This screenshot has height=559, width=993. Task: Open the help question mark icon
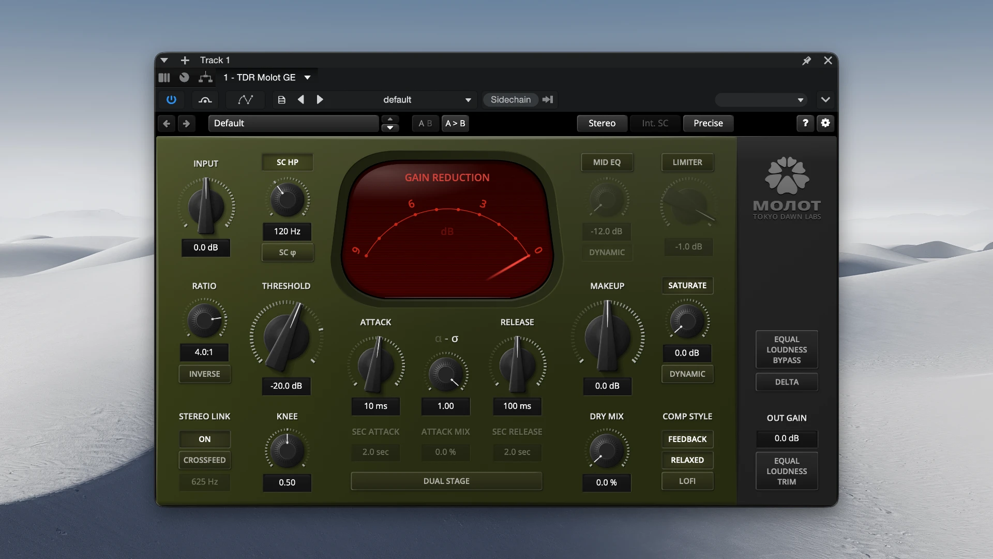click(x=805, y=123)
